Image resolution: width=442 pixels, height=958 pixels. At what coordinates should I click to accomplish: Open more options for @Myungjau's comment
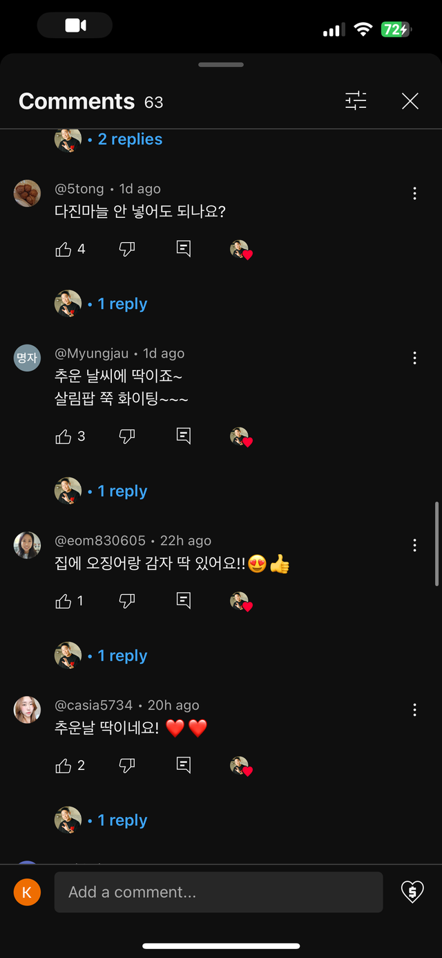click(414, 358)
